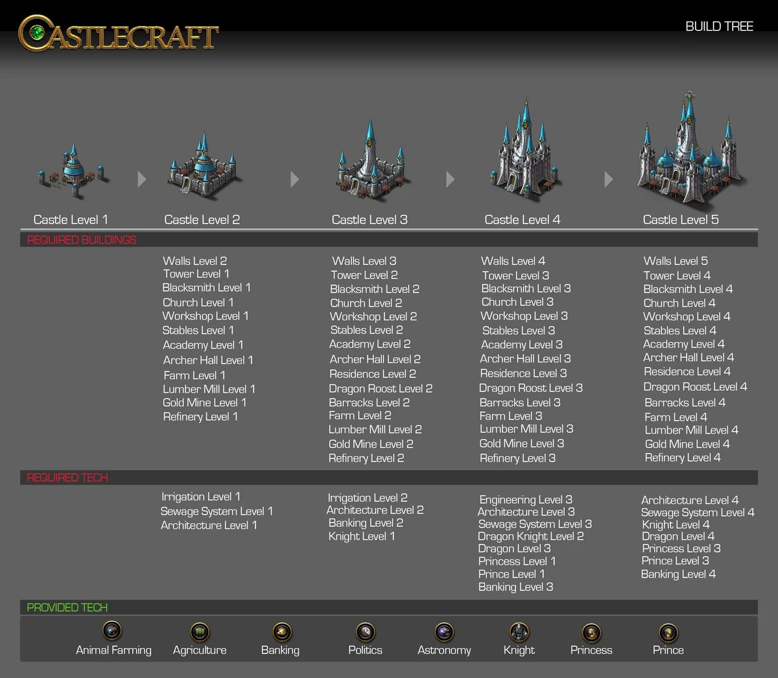778x678 pixels.
Task: Select the Prince tech icon
Action: click(x=668, y=632)
